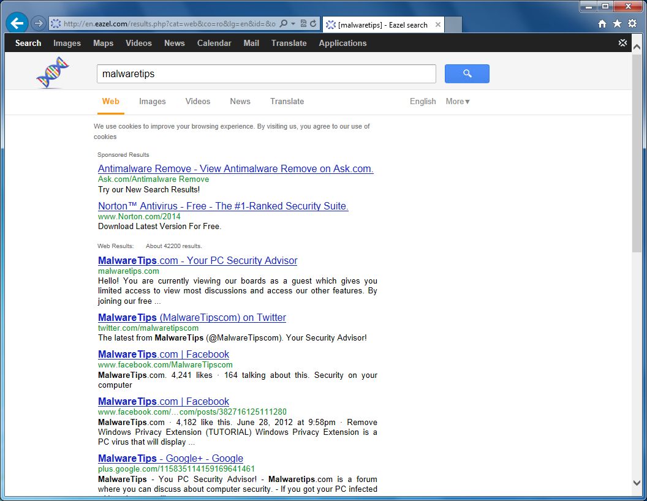The image size is (647, 501).
Task: Open MalwareTips on Twitter result link
Action: point(192,317)
